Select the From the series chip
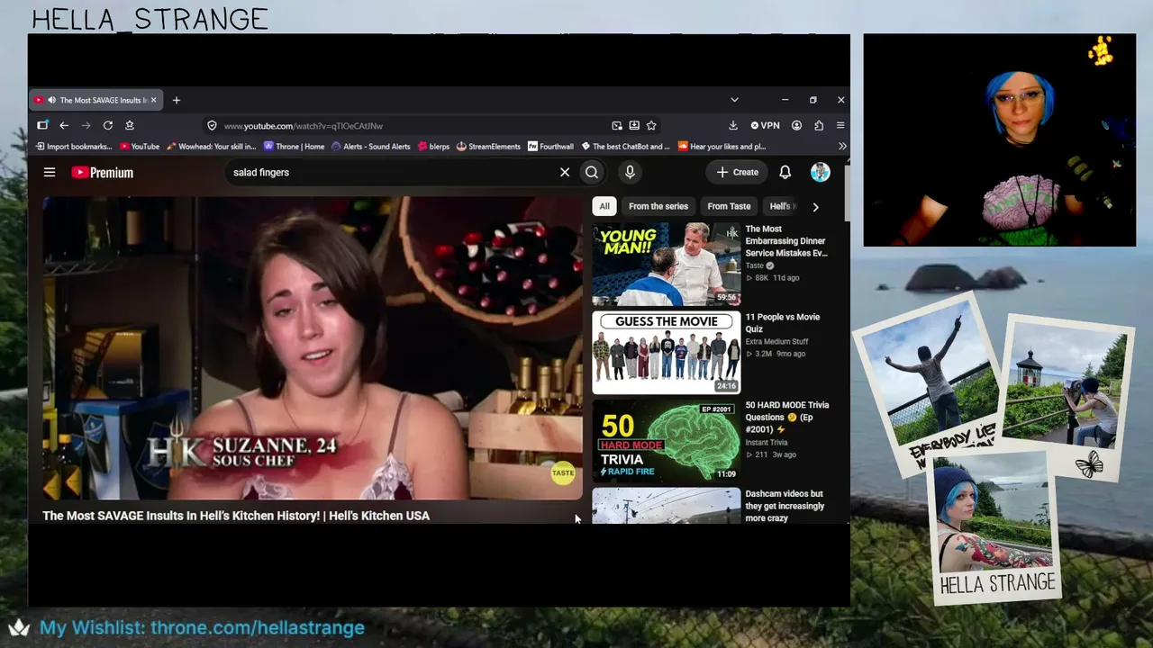The height and width of the screenshot is (648, 1153). [x=658, y=206]
